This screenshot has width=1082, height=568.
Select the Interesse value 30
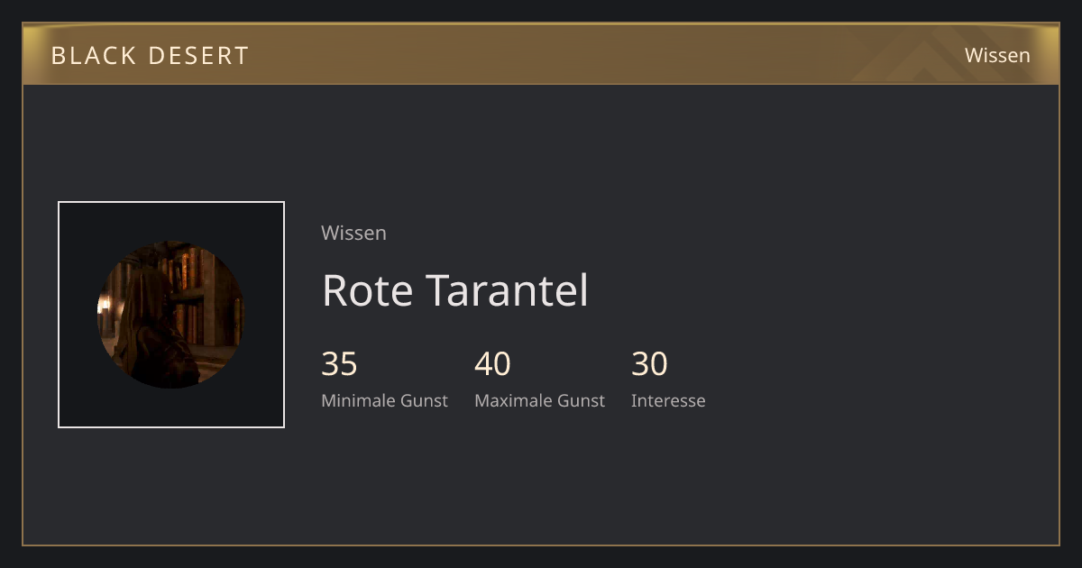[x=649, y=364]
